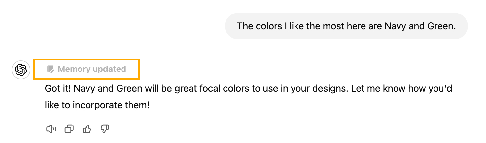Mark the response with thumbs down
Image resolution: width=486 pixels, height=143 pixels.
[105, 129]
